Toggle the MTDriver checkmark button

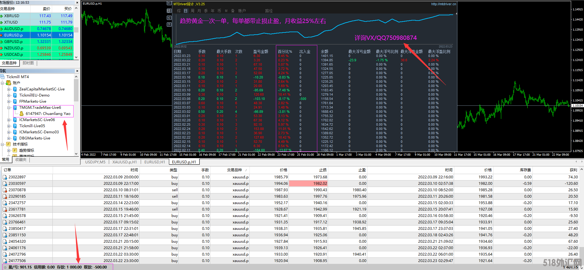[x=169, y=18]
